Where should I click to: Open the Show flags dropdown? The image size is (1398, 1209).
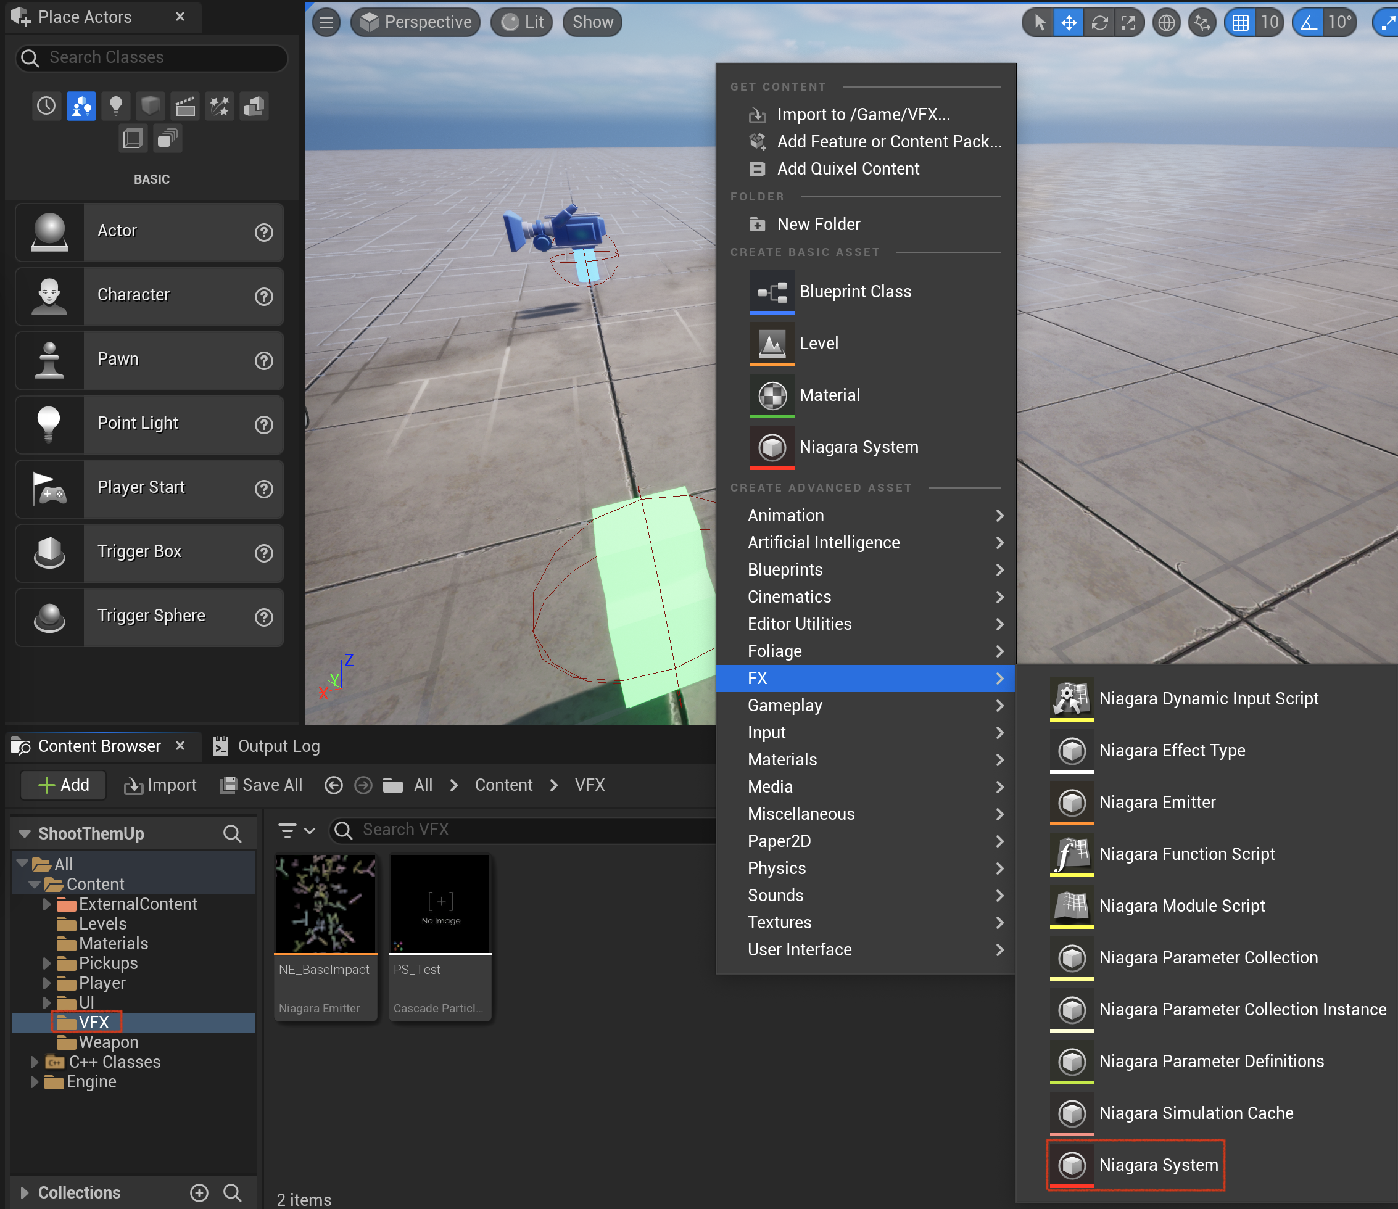(592, 23)
